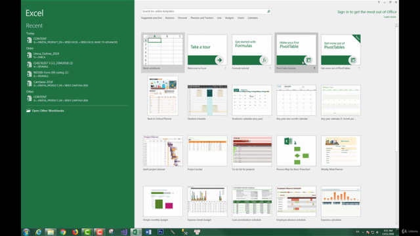Open File Explorer from taskbar
Image resolution: width=420 pixels, height=236 pixels.
[x=51, y=232]
